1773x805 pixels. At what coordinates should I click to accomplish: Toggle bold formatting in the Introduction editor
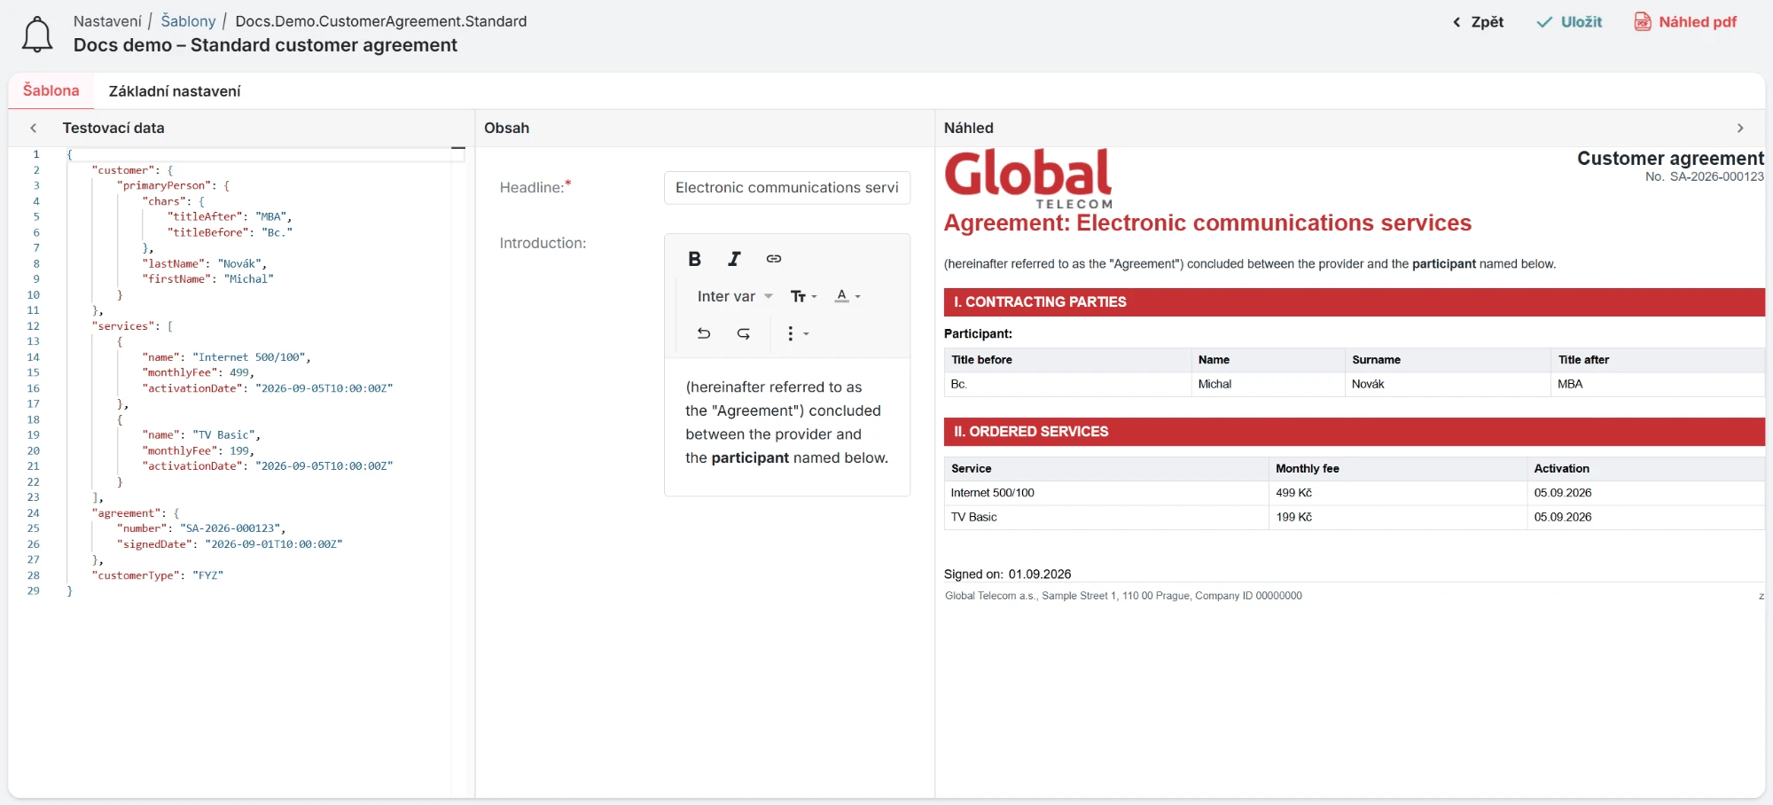coord(694,259)
